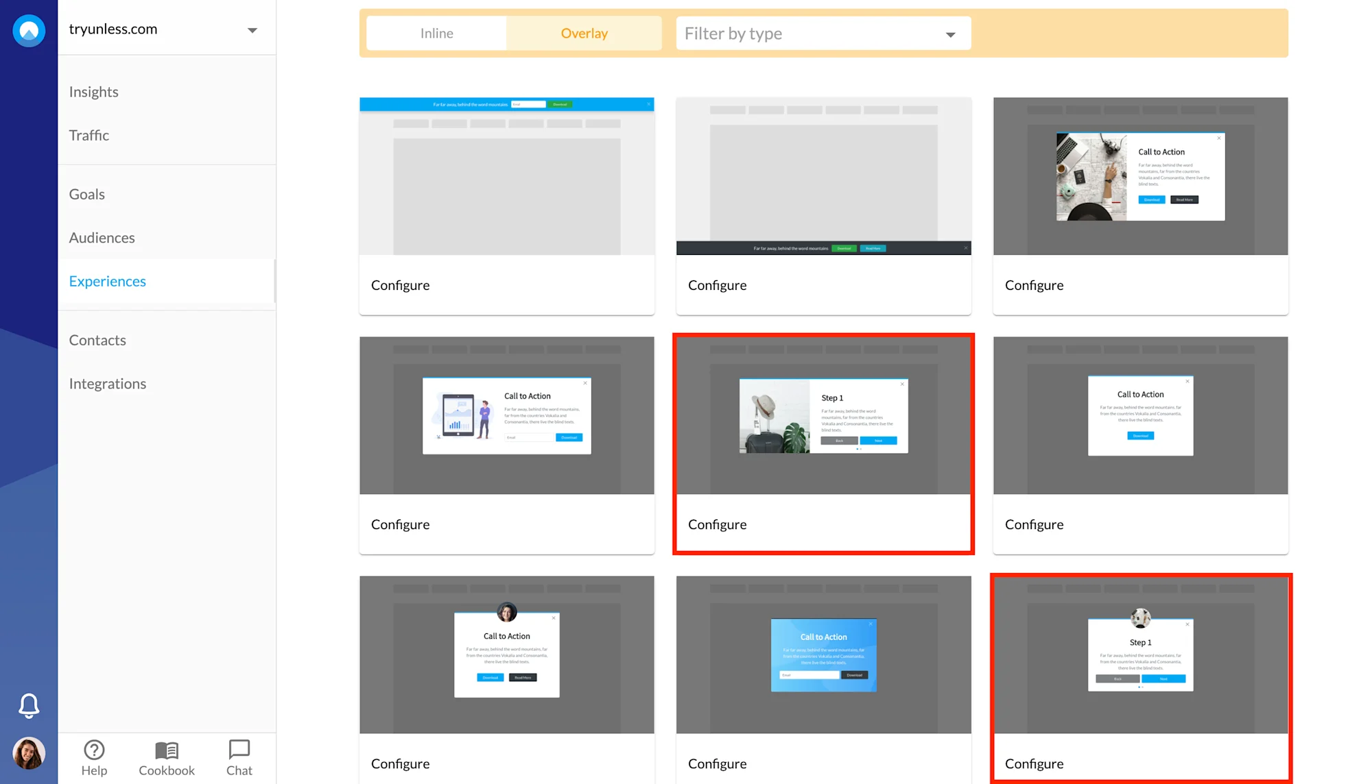1372x784 pixels.
Task: Start a conversation via the Chat icon
Action: [239, 750]
